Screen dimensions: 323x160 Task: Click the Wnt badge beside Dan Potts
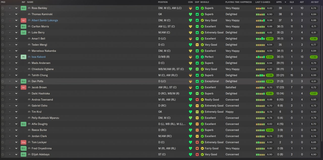point(23,81)
